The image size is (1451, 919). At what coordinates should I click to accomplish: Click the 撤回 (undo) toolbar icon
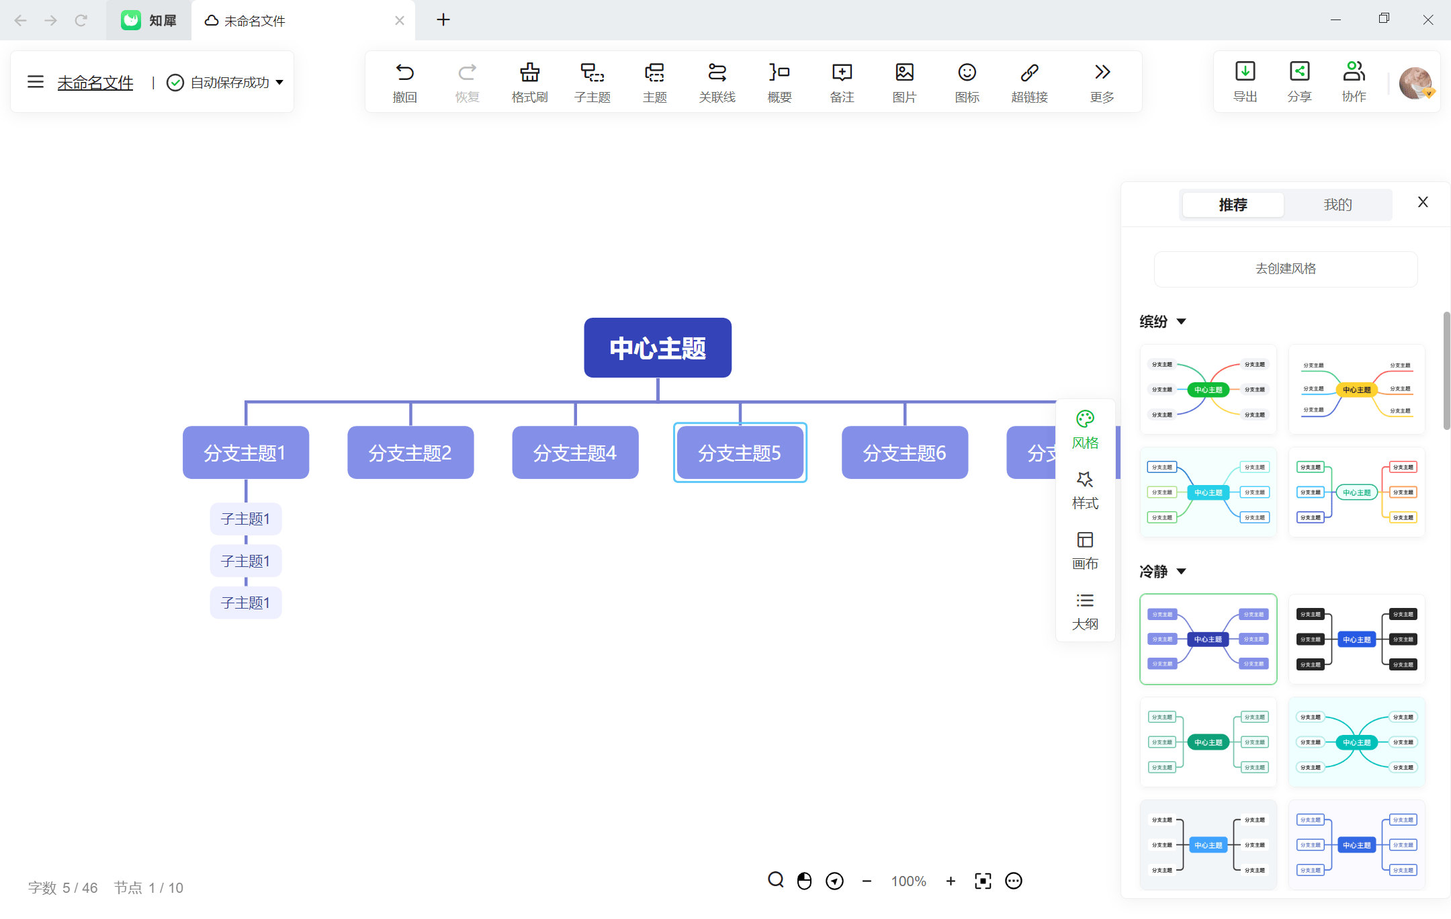click(404, 81)
